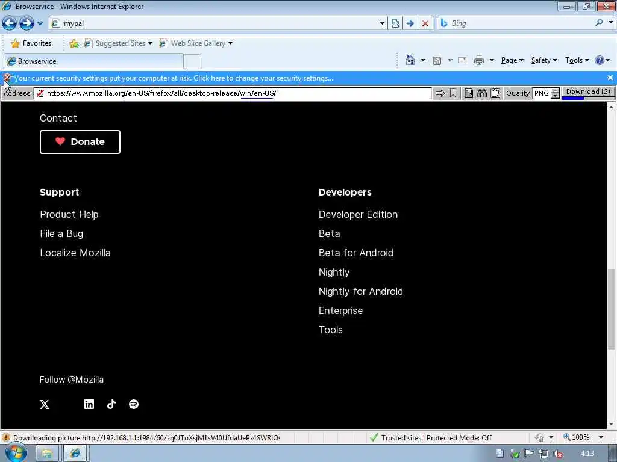Click the IE Back navigation button
Viewport: 617px width, 462px height.
pos(10,23)
